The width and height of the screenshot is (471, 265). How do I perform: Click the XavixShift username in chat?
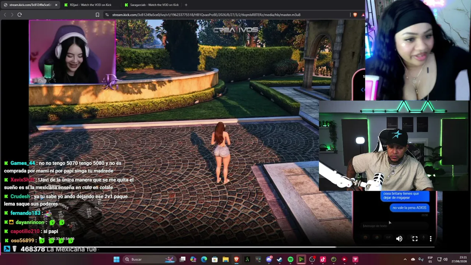point(22,180)
